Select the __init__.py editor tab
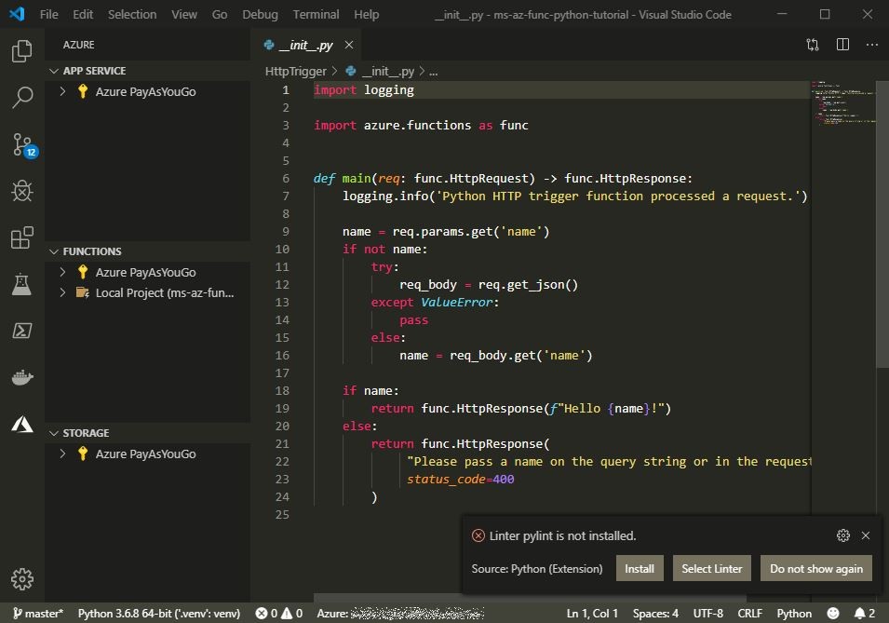The height and width of the screenshot is (623, 889). [306, 45]
